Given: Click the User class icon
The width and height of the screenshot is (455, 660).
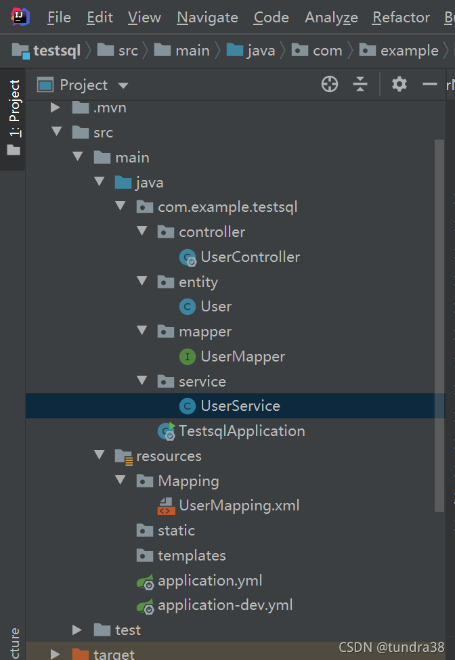Looking at the screenshot, I should [x=188, y=307].
